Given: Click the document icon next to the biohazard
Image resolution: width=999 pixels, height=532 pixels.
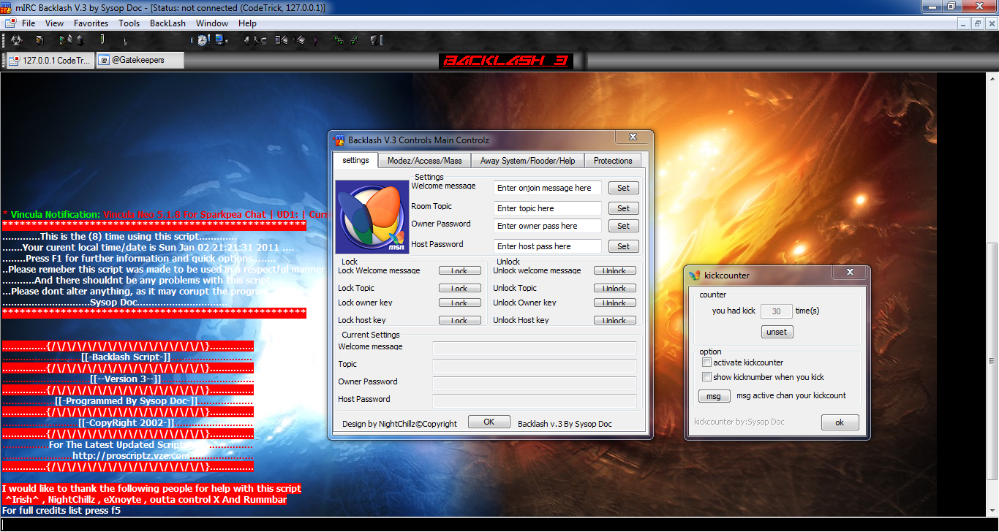Looking at the screenshot, I should point(39,40).
